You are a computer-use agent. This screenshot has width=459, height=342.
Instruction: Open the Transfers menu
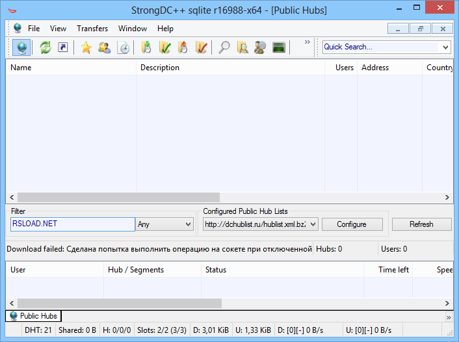pos(92,29)
